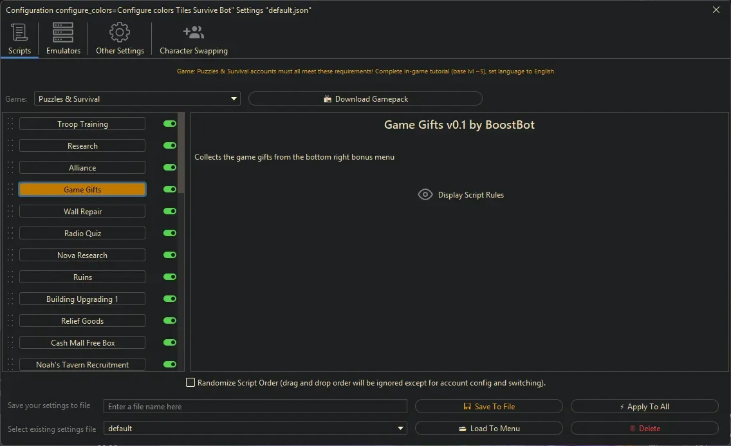This screenshot has height=446, width=731.
Task: Open Other Settings gear icon
Action: (120, 32)
